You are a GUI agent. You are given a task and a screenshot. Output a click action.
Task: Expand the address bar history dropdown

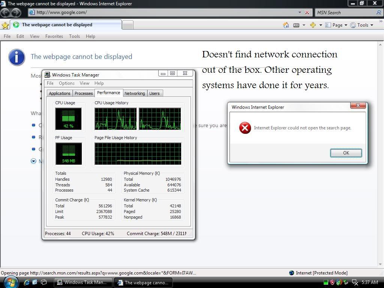[300, 12]
